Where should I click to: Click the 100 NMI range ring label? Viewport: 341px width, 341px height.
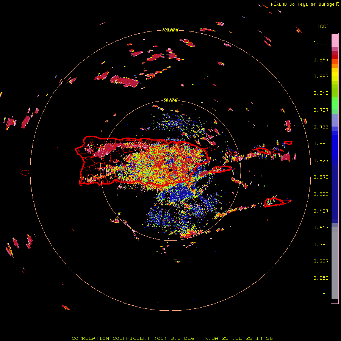pos(170,30)
